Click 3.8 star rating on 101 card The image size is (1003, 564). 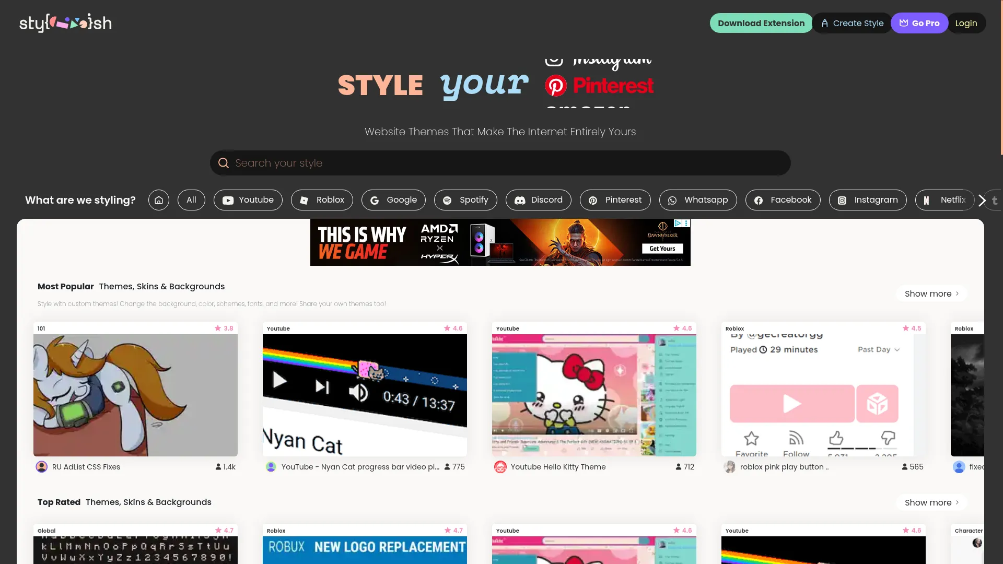pos(224,328)
